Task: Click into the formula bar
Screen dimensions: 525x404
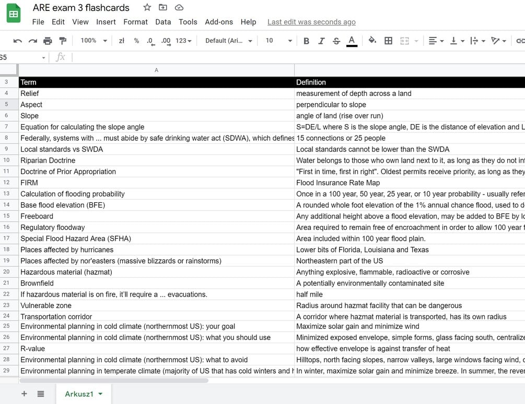Action: pyautogui.click(x=298, y=57)
